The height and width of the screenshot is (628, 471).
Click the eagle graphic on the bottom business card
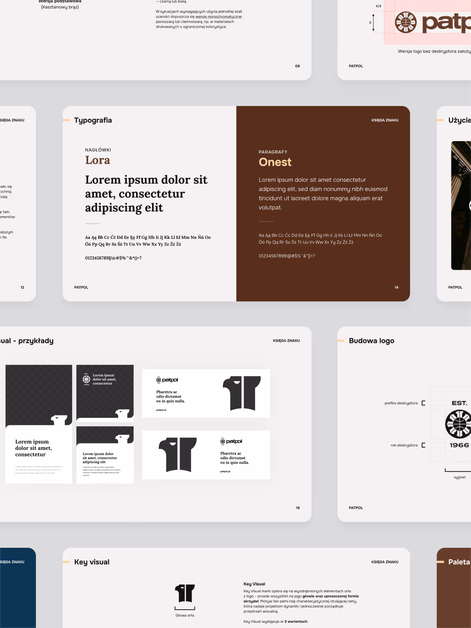tap(178, 455)
